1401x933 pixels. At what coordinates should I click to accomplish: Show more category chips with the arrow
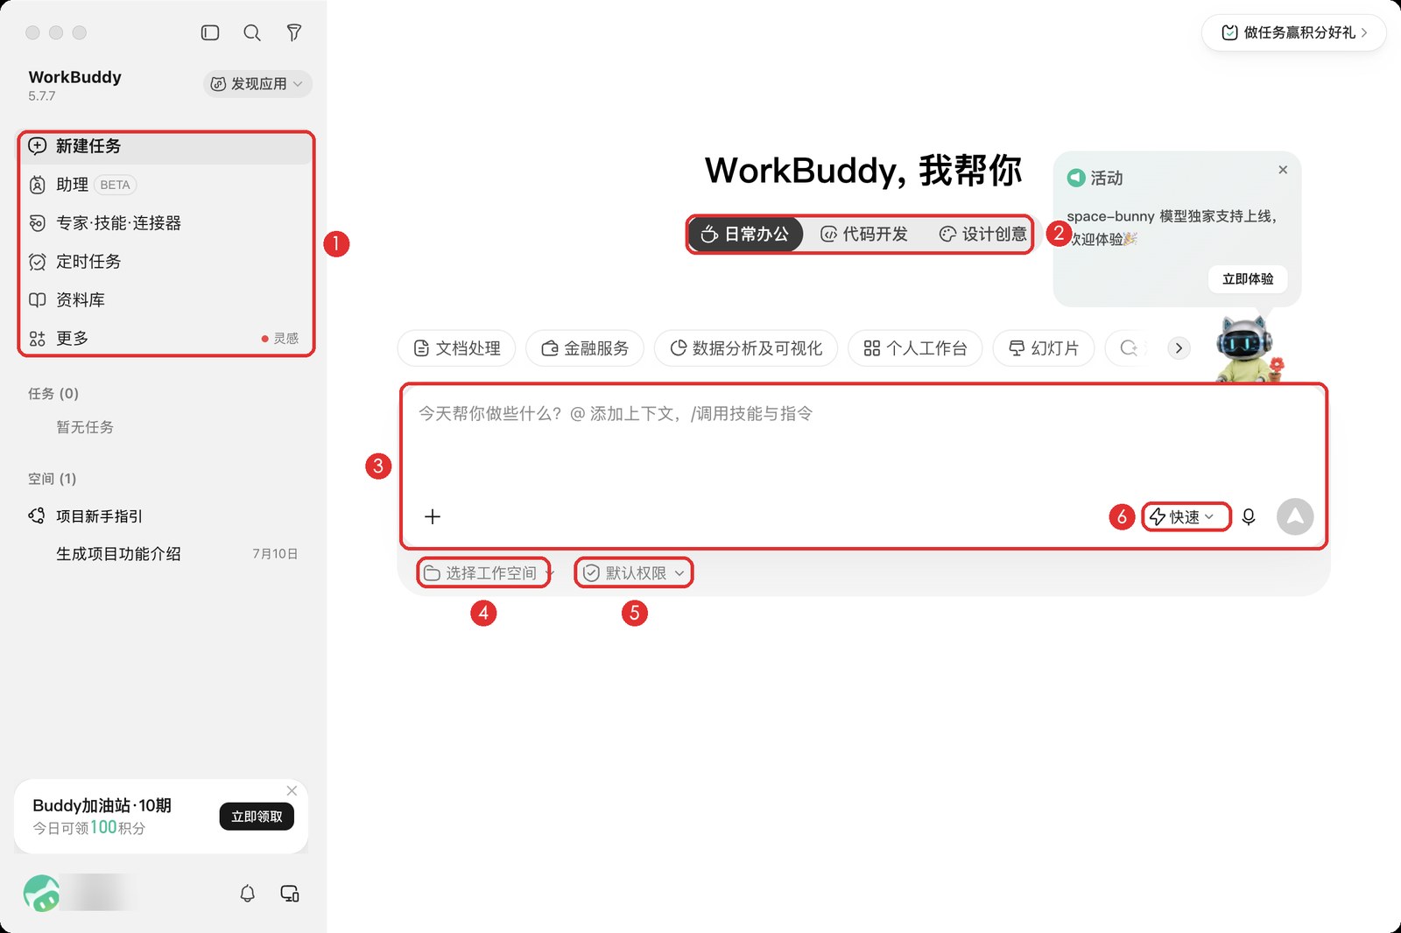[1179, 348]
